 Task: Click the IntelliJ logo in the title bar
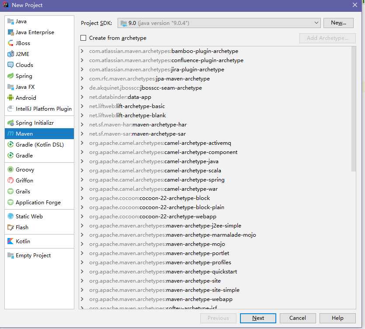[x=6, y=5]
